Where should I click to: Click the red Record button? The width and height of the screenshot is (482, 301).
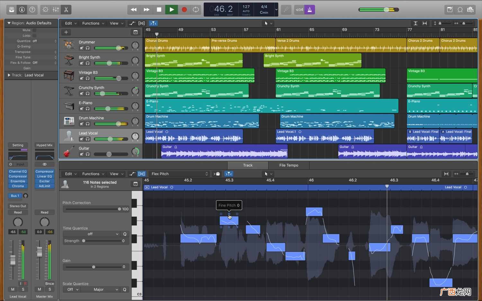[x=184, y=10]
